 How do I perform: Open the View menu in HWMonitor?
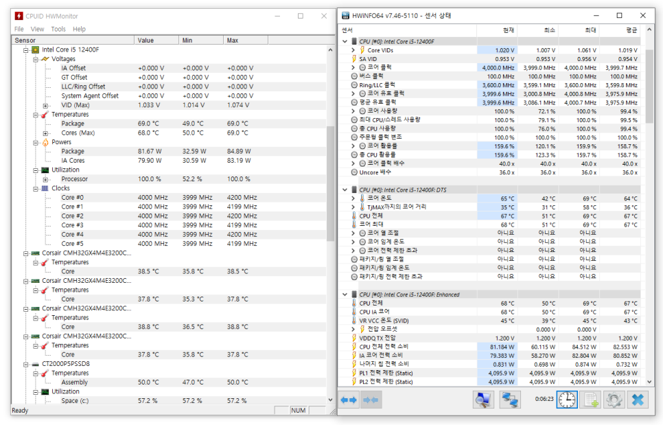[37, 29]
